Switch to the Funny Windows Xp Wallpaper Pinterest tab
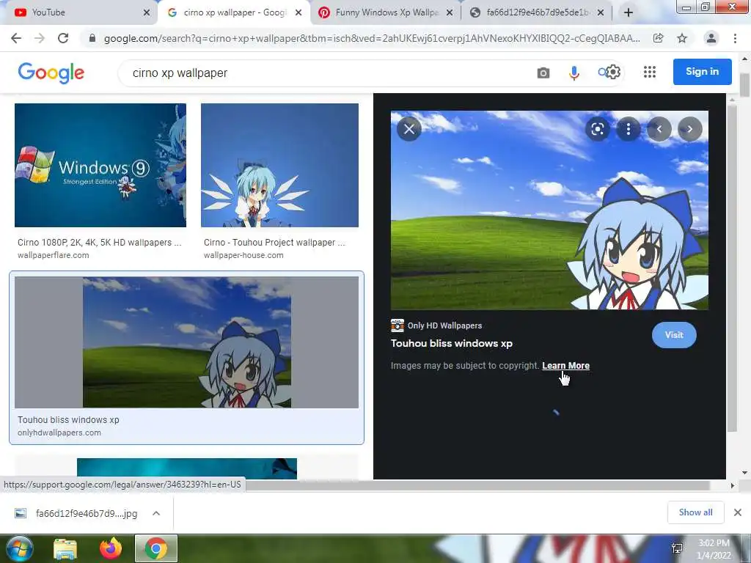The width and height of the screenshot is (751, 563). pos(386,12)
